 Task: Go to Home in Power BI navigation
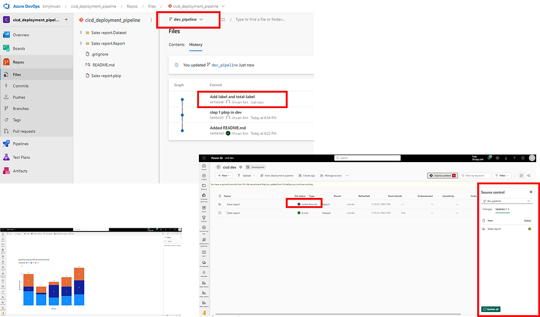[204, 167]
